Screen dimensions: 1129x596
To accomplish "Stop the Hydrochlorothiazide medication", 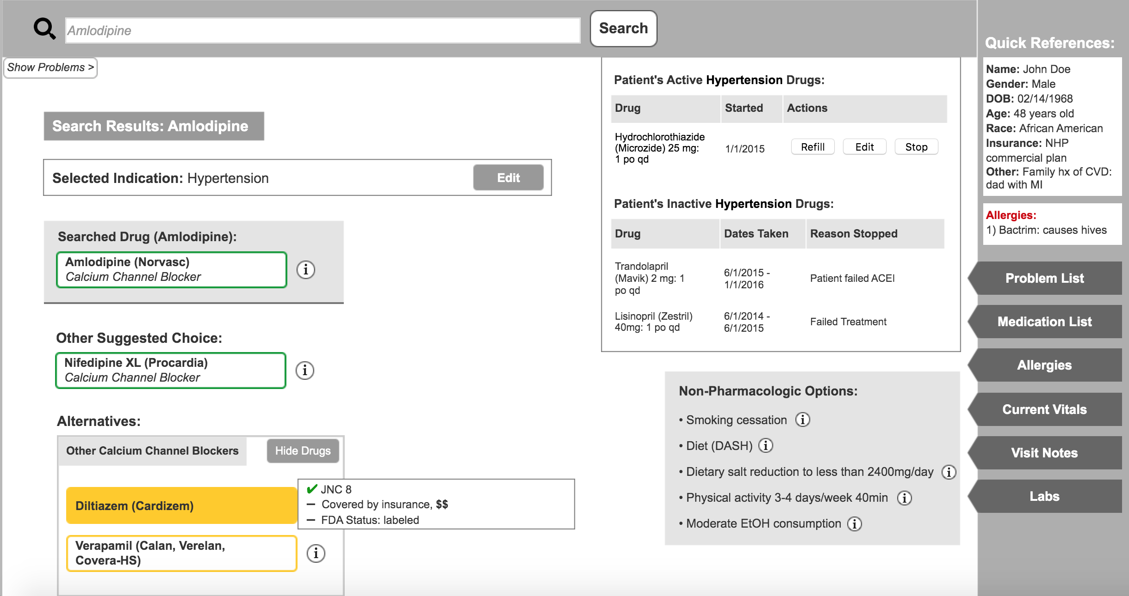I will 916,146.
